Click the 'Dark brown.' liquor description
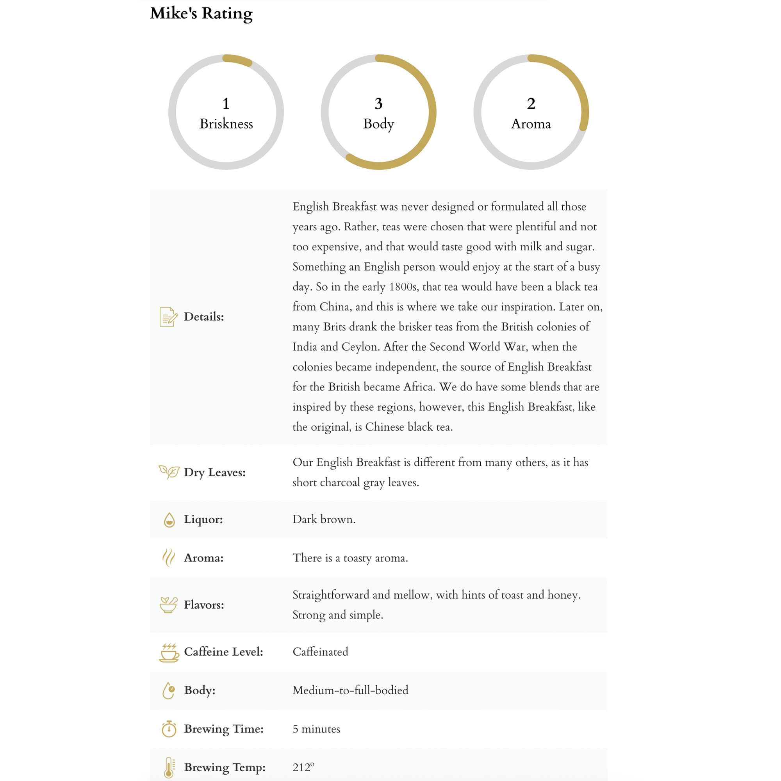The height and width of the screenshot is (781, 781). [324, 519]
